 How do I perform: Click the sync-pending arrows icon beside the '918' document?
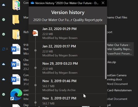pos(3,49)
